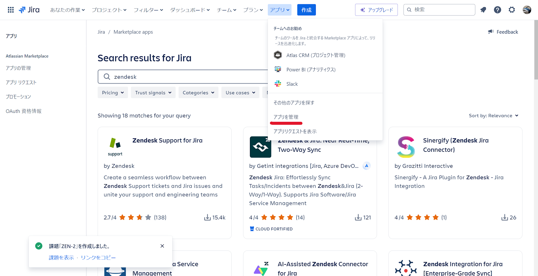Image resolution: width=538 pixels, height=276 pixels.
Task: Click the Zendesk Support app logo
Action: click(115, 147)
